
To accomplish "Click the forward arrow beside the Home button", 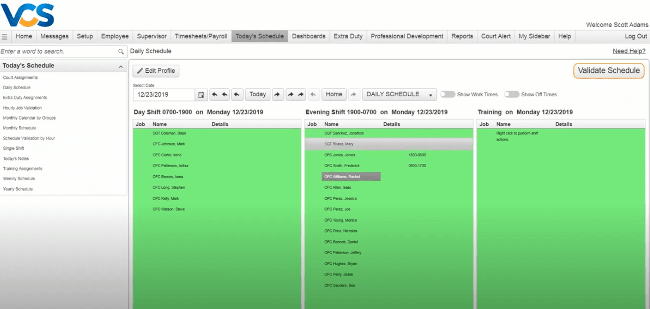I will click(x=354, y=94).
